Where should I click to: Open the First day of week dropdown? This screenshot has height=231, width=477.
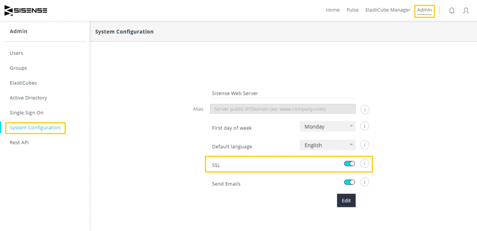pyautogui.click(x=327, y=126)
